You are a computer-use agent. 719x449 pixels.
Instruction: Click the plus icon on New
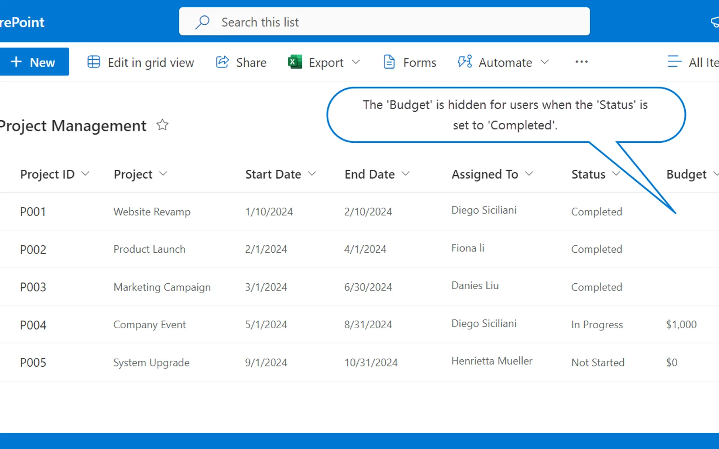tap(16, 62)
